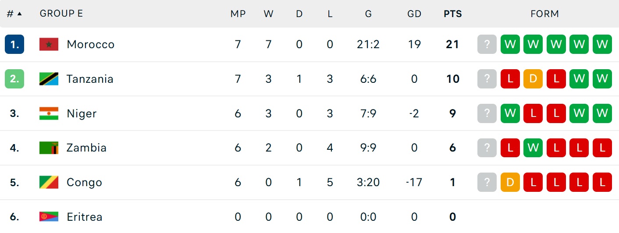Click the Tanzania flag icon
The image size is (619, 233).
pos(49,79)
